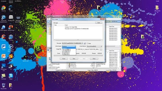
Task: Click upper Date/Time column header in UltraISO
Action: coord(112,27)
